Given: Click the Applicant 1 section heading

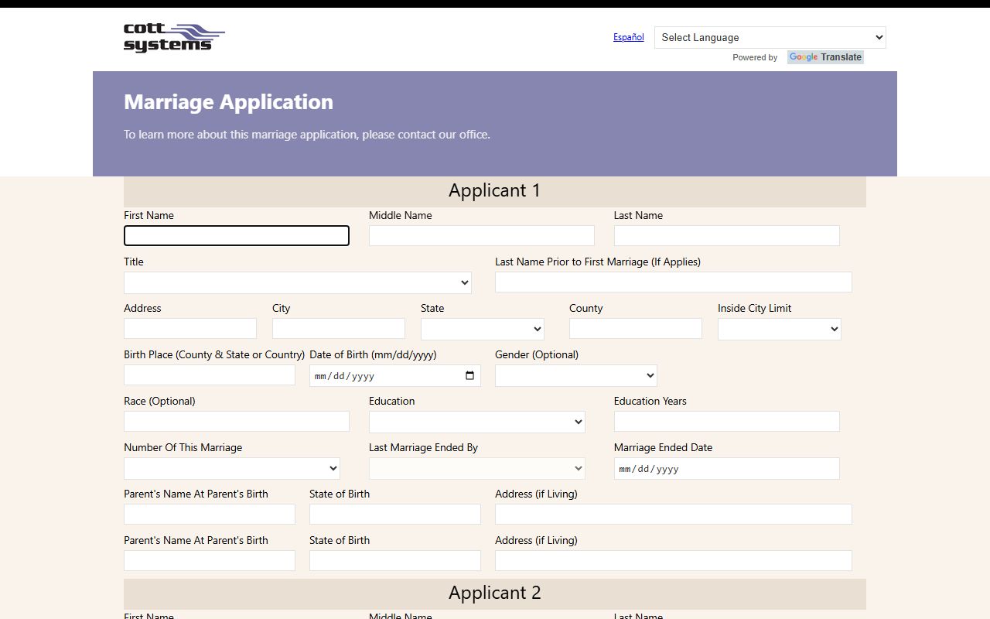Looking at the screenshot, I should (495, 190).
